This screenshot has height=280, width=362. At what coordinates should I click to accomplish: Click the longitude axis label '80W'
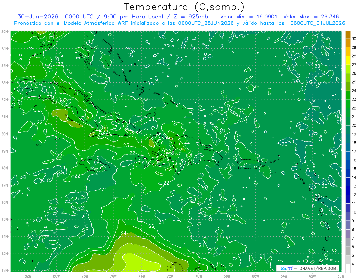[56, 276]
